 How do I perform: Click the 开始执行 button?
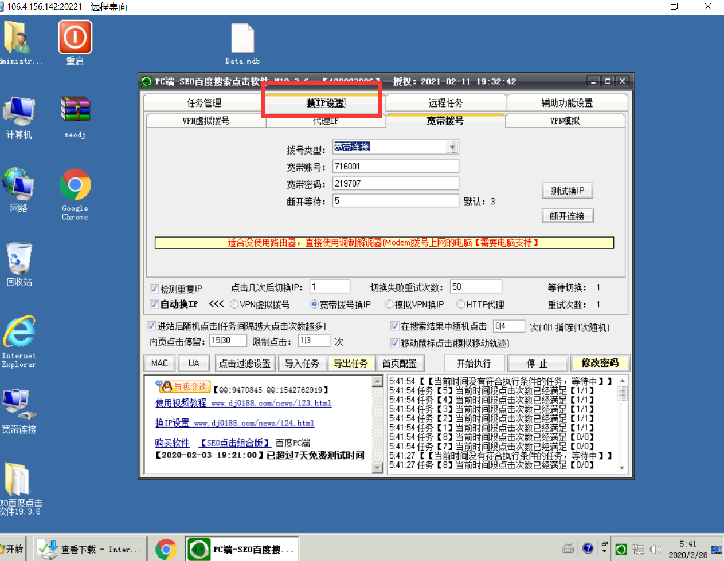coord(474,363)
